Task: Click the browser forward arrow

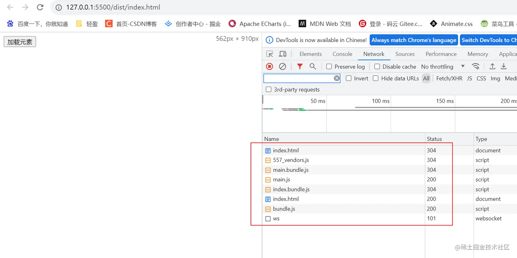Action: tap(25, 7)
